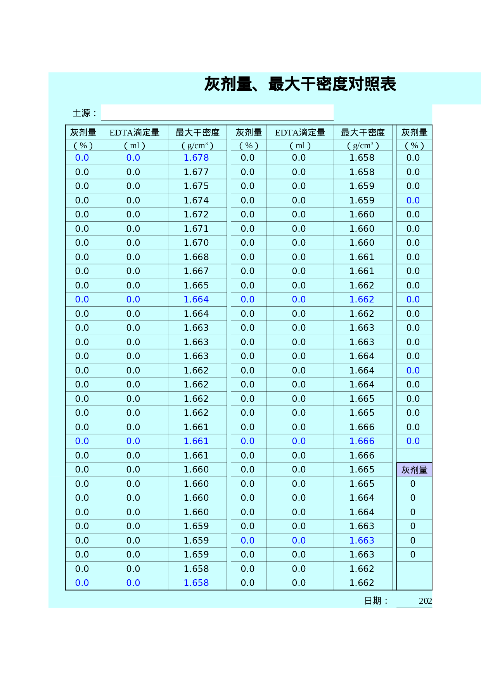Viewport: 481px width, 681px height.
Task: Select the 土源： label
Action: tap(85, 113)
